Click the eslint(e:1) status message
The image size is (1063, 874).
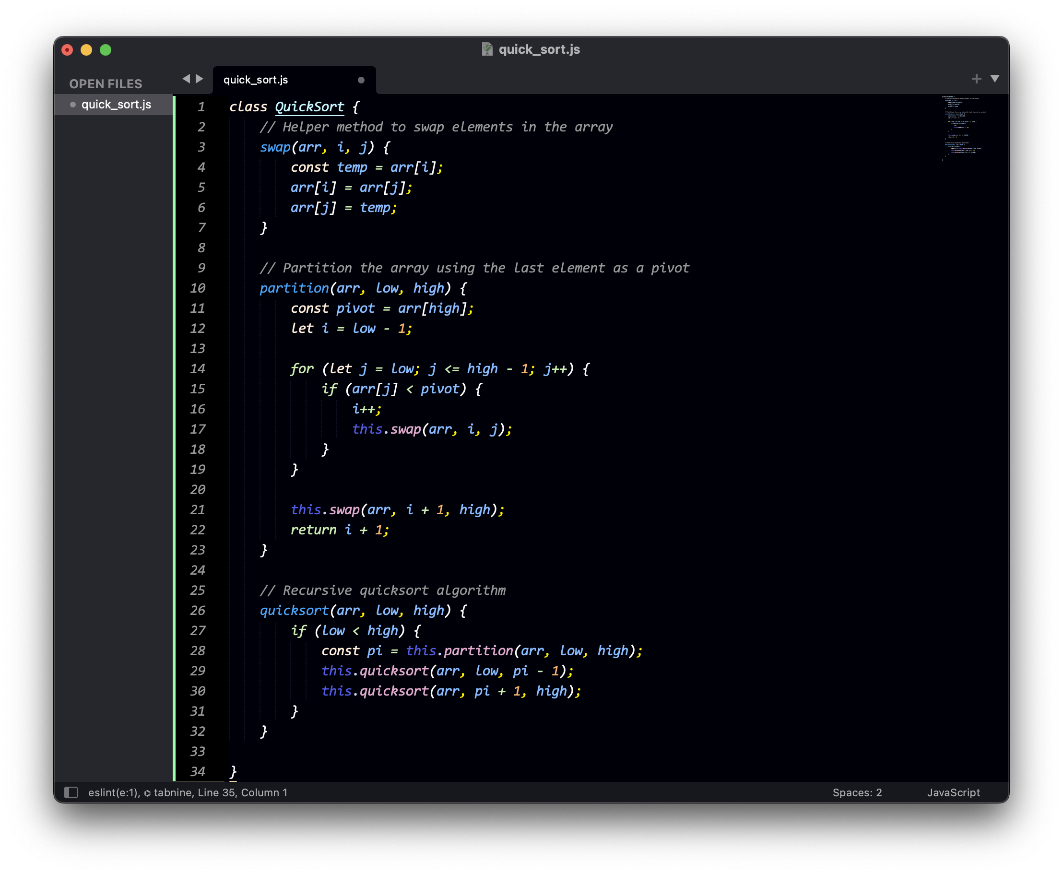pyautogui.click(x=113, y=792)
